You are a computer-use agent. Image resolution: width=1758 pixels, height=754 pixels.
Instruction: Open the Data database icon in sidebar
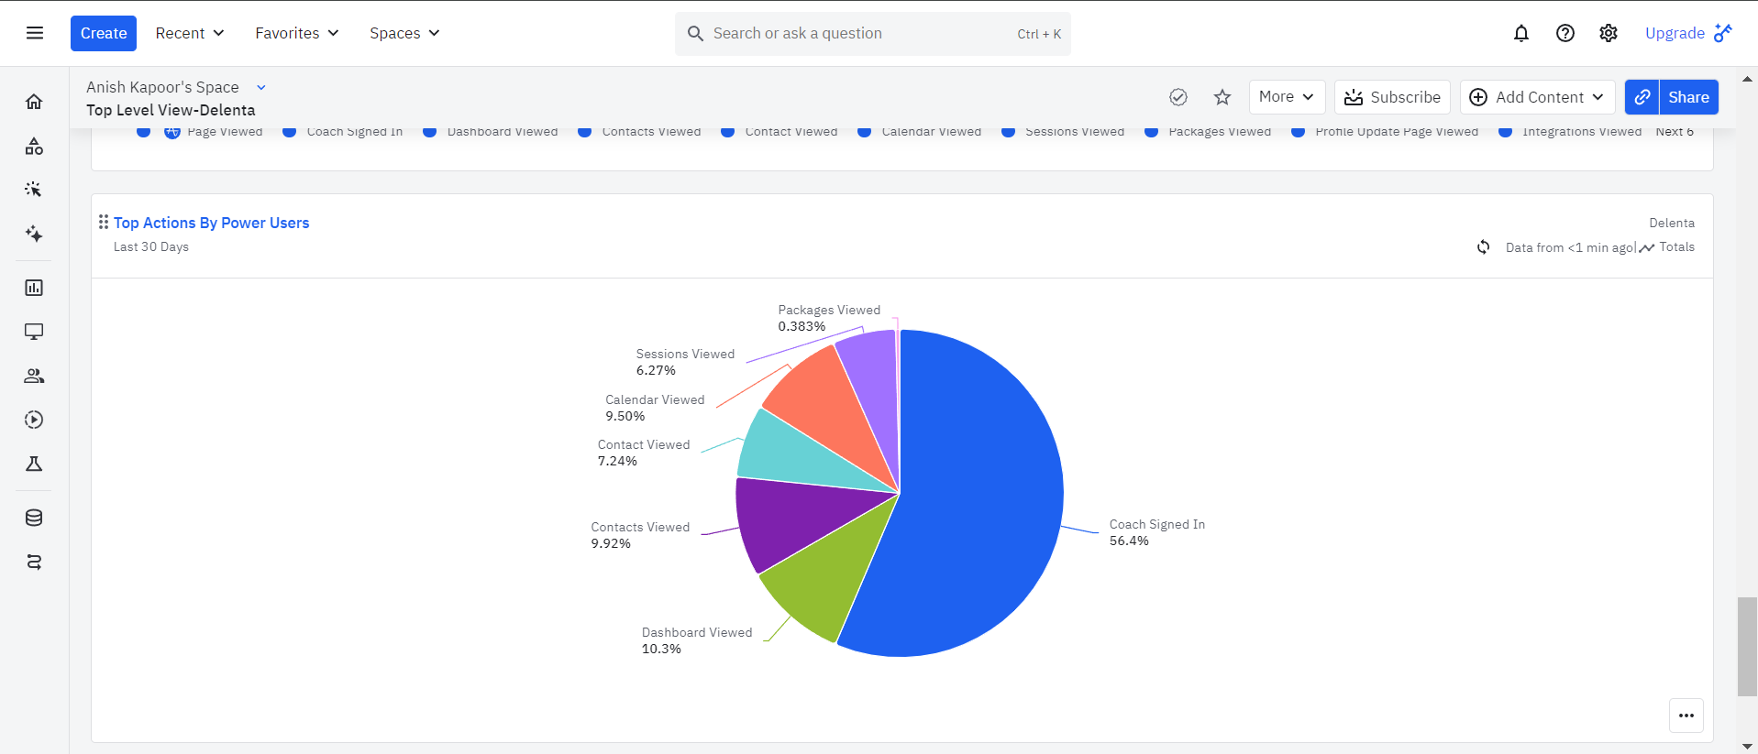(34, 518)
